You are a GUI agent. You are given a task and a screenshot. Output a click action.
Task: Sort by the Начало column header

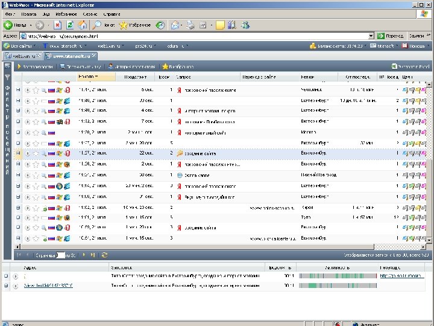[x=96, y=77]
